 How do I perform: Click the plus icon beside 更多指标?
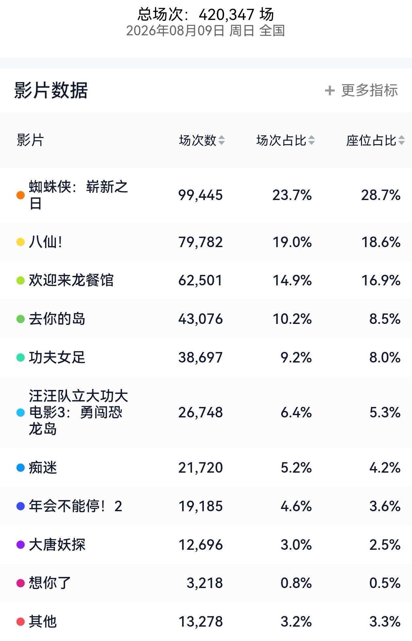coord(330,91)
